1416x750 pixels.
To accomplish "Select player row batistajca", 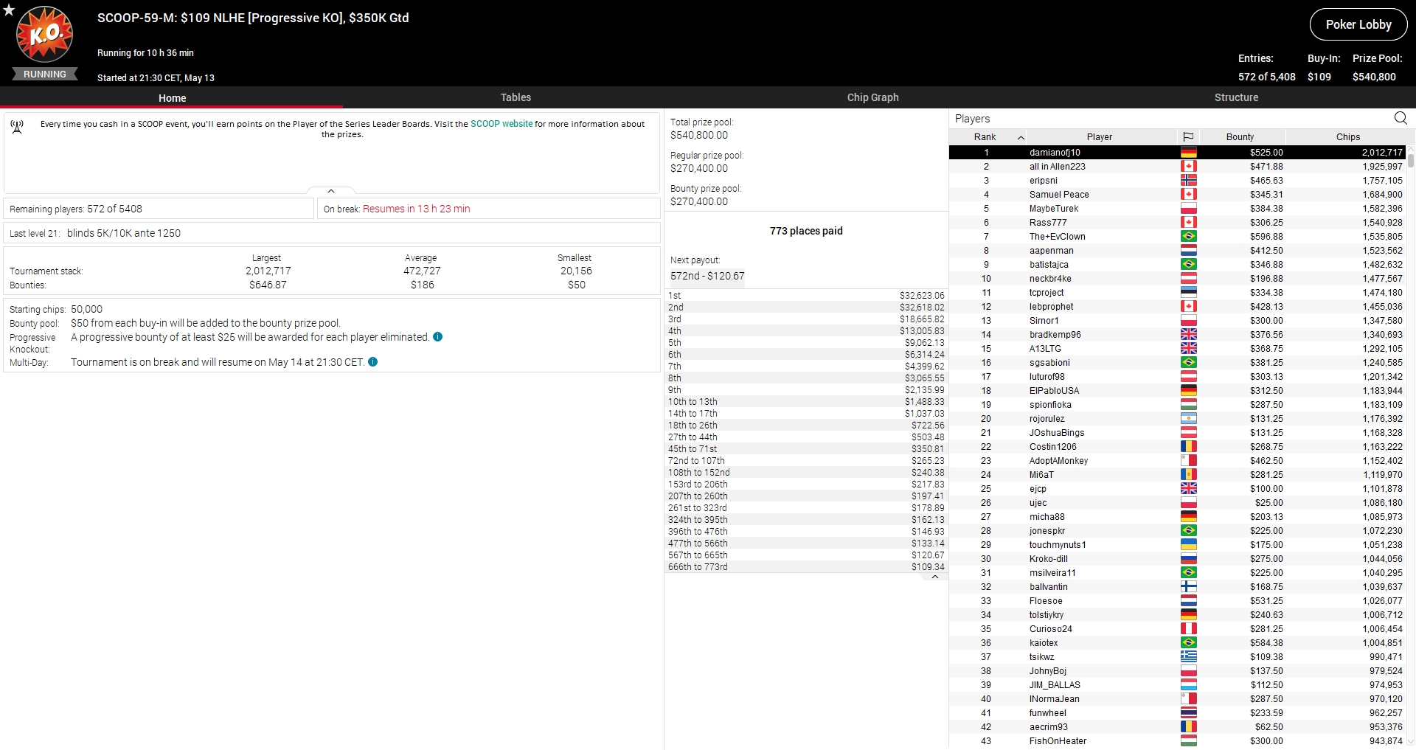I will coord(1178,265).
